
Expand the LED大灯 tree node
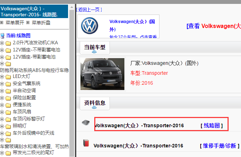coord(2,77)
